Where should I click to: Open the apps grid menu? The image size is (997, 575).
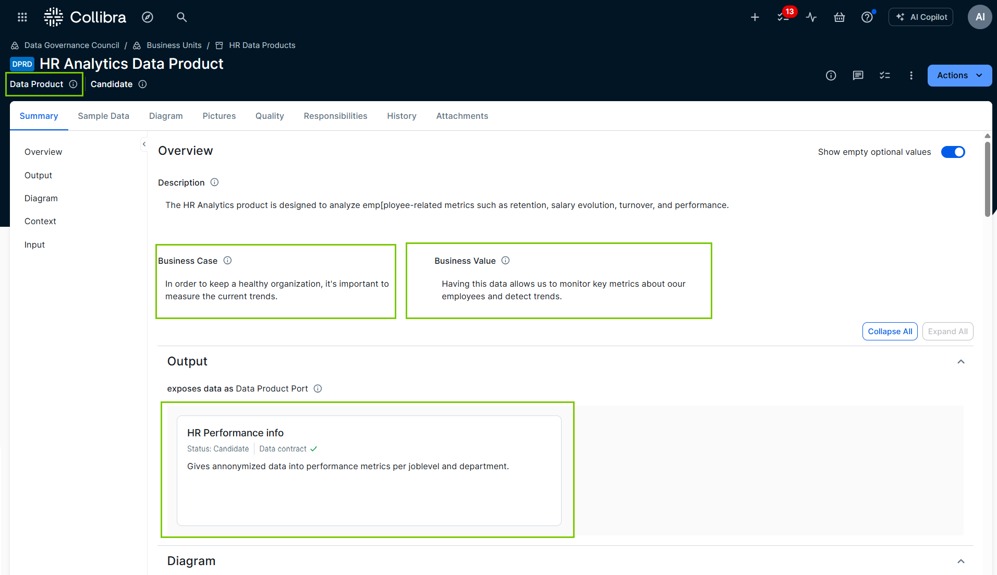[x=22, y=17]
